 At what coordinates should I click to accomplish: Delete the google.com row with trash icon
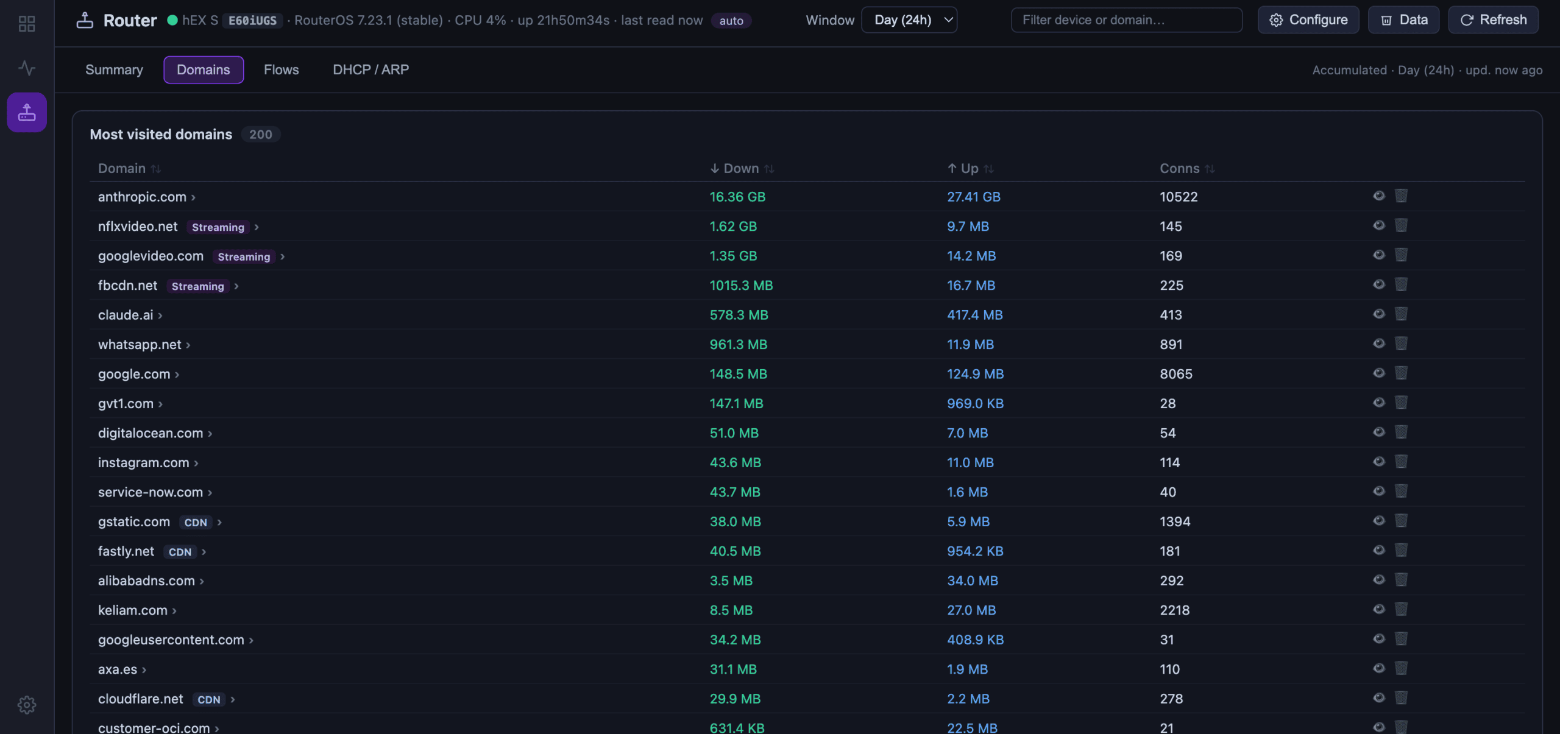1401,373
